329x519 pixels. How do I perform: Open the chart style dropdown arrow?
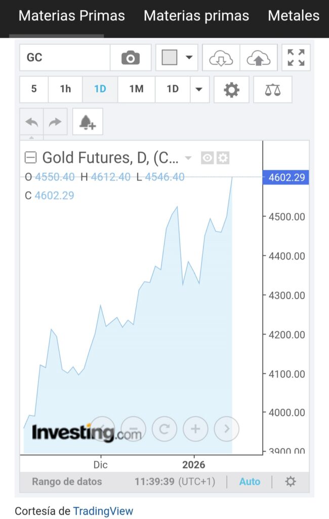(189, 58)
